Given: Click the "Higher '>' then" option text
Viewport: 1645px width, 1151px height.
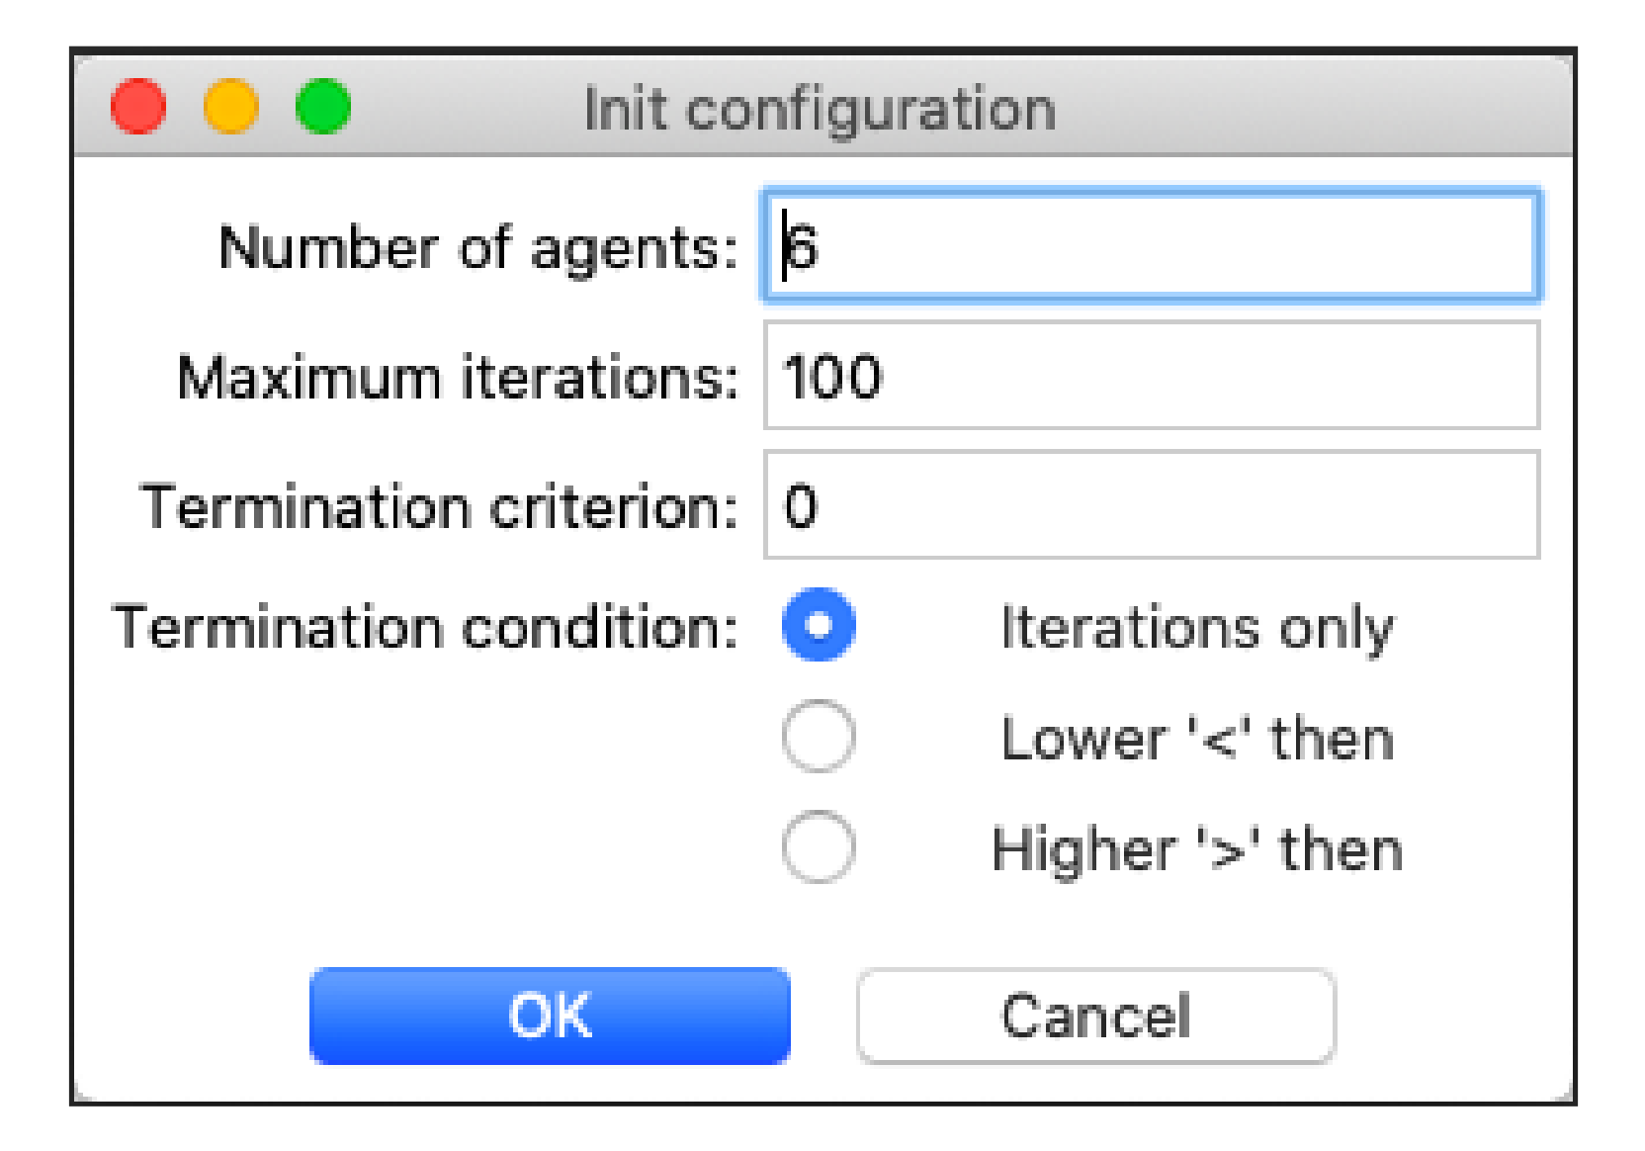Looking at the screenshot, I should [1197, 849].
